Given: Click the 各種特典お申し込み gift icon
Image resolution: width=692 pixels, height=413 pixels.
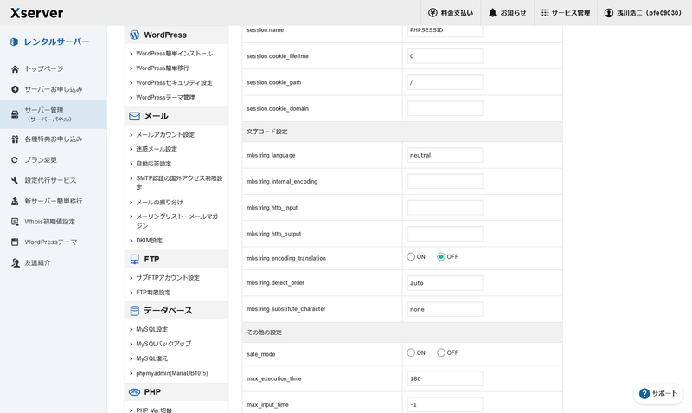Looking at the screenshot, I should (x=15, y=139).
